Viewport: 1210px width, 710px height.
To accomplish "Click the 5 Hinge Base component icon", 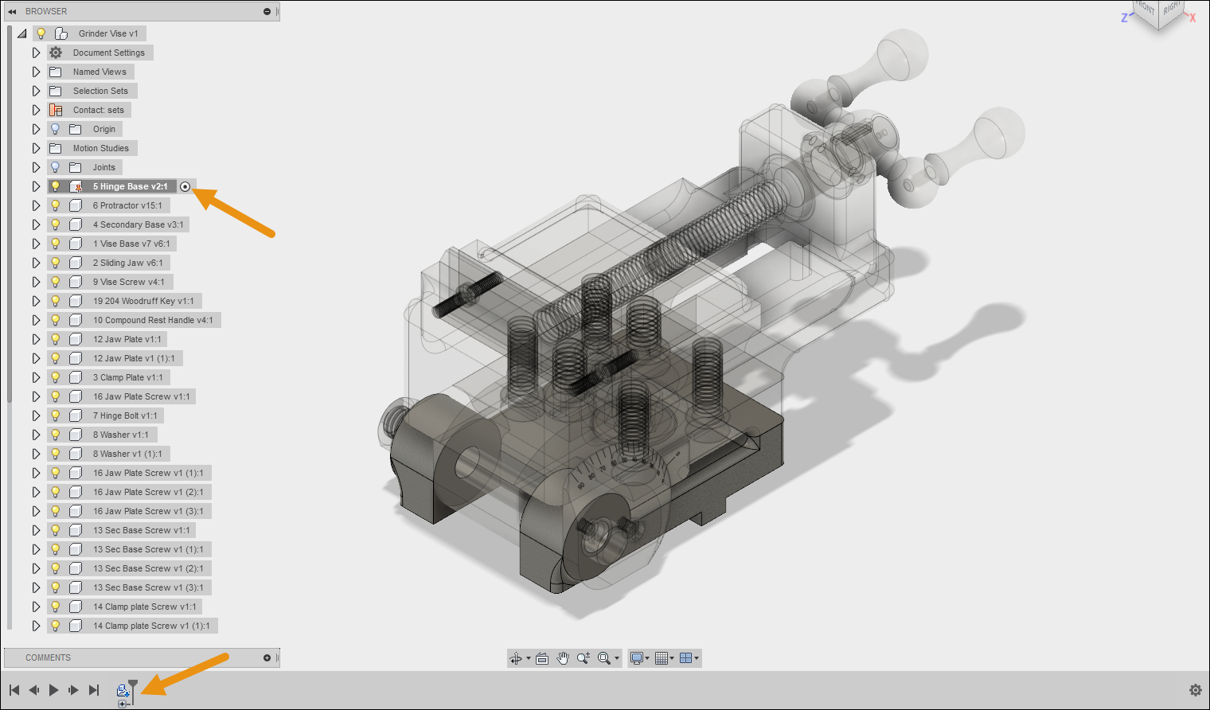I will pyautogui.click(x=76, y=186).
